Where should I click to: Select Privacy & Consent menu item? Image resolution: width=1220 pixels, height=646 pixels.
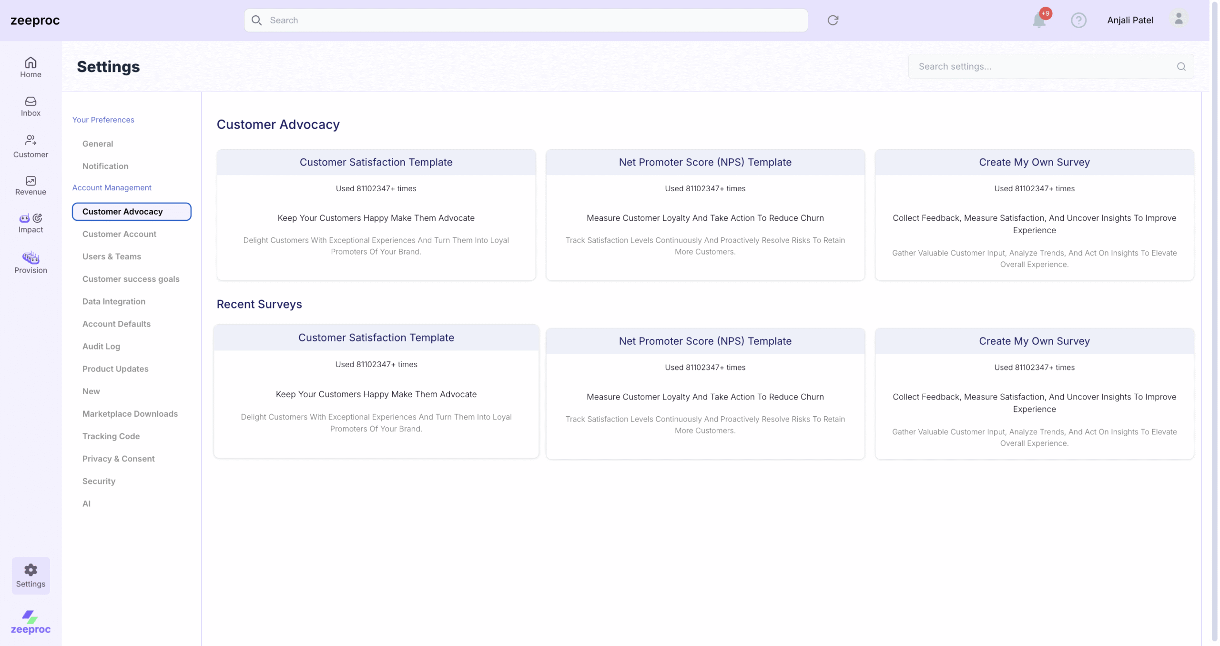click(x=118, y=459)
